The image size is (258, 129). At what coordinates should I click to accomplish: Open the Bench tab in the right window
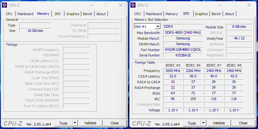pyautogui.click(x=216, y=14)
